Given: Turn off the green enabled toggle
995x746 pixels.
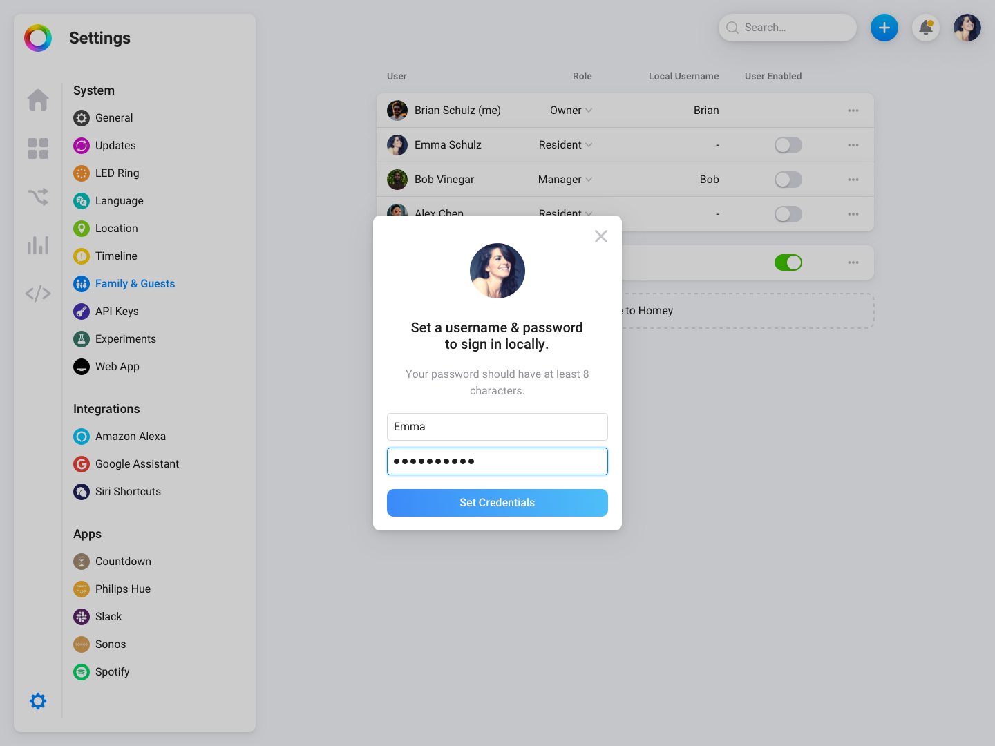Looking at the screenshot, I should 788,262.
